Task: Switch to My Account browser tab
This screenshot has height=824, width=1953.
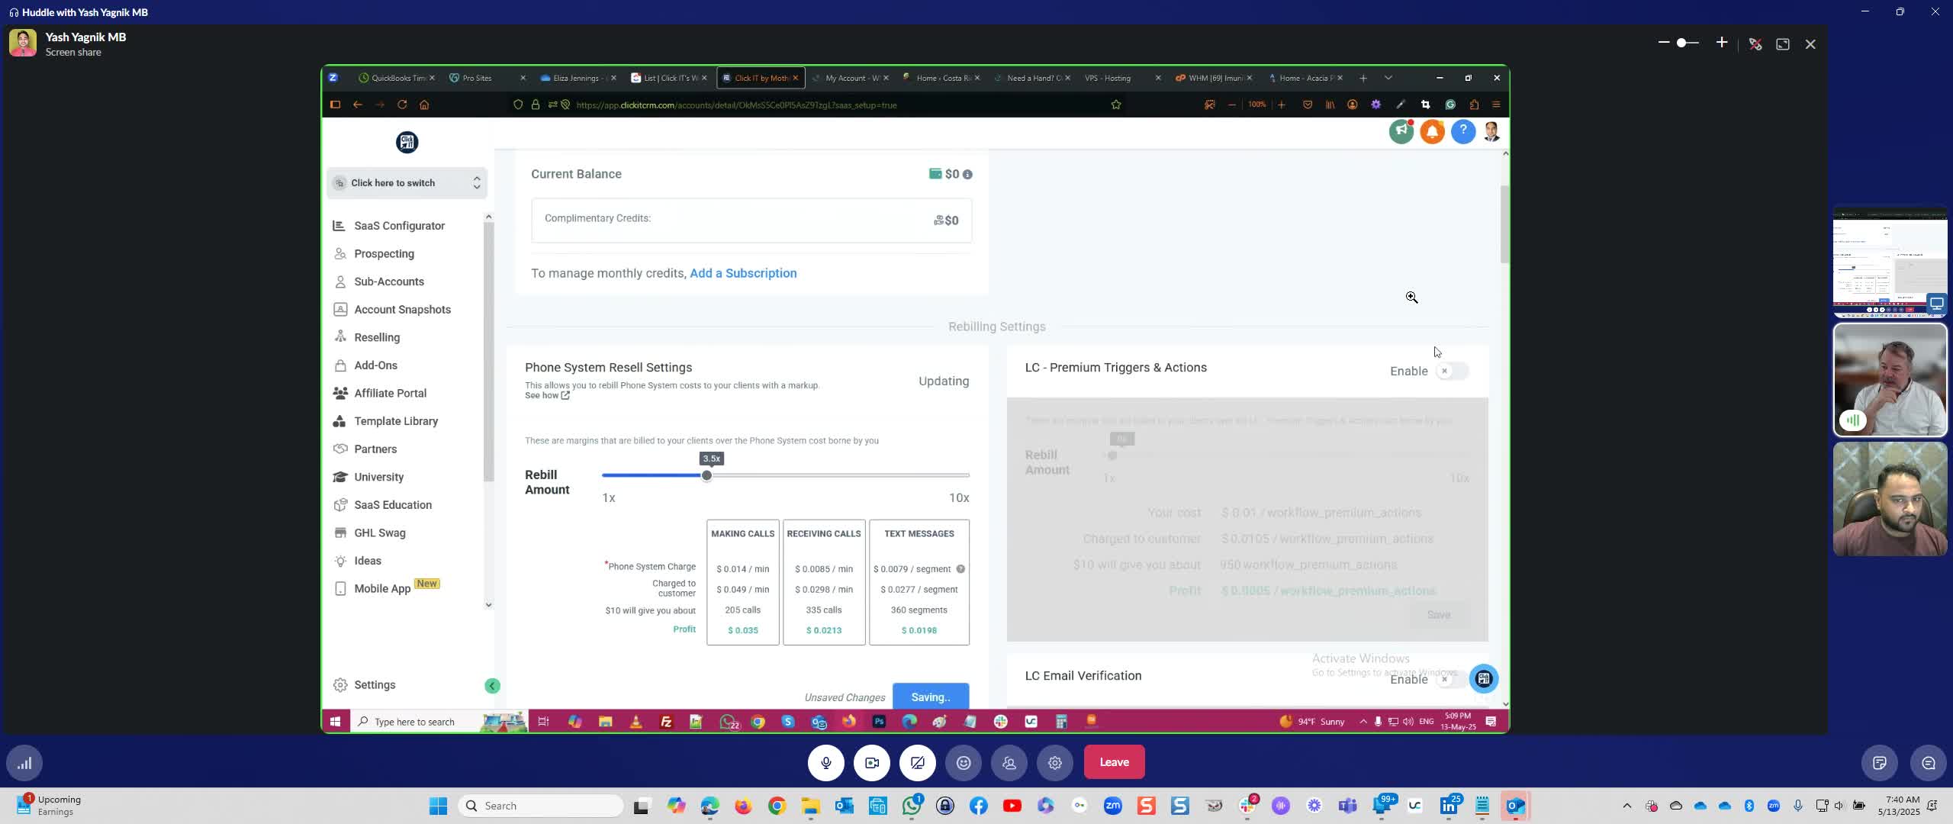Action: (850, 78)
